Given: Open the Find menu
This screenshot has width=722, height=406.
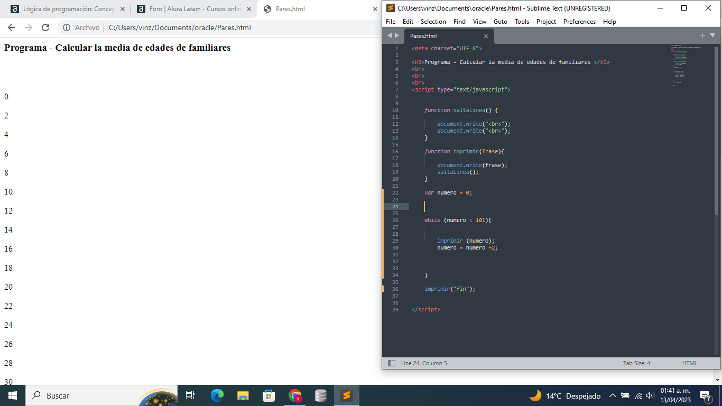Looking at the screenshot, I should tap(460, 22).
